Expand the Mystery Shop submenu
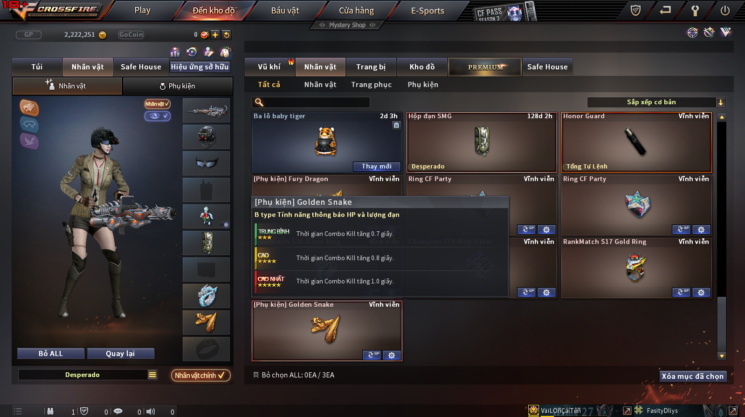The image size is (745, 417). (x=347, y=25)
